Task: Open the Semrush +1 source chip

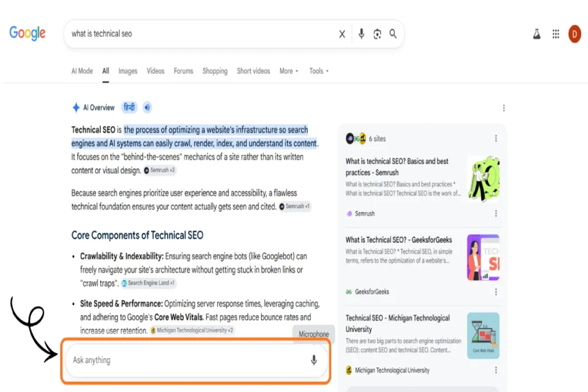Action: point(295,206)
